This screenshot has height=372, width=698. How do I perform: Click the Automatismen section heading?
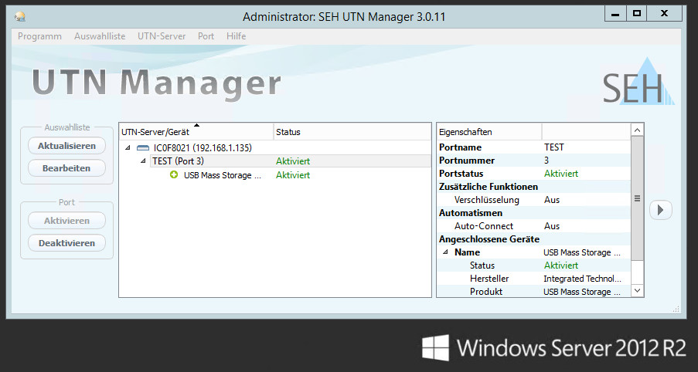point(471,213)
